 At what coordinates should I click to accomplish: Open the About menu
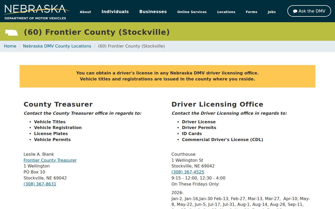[x=85, y=12]
